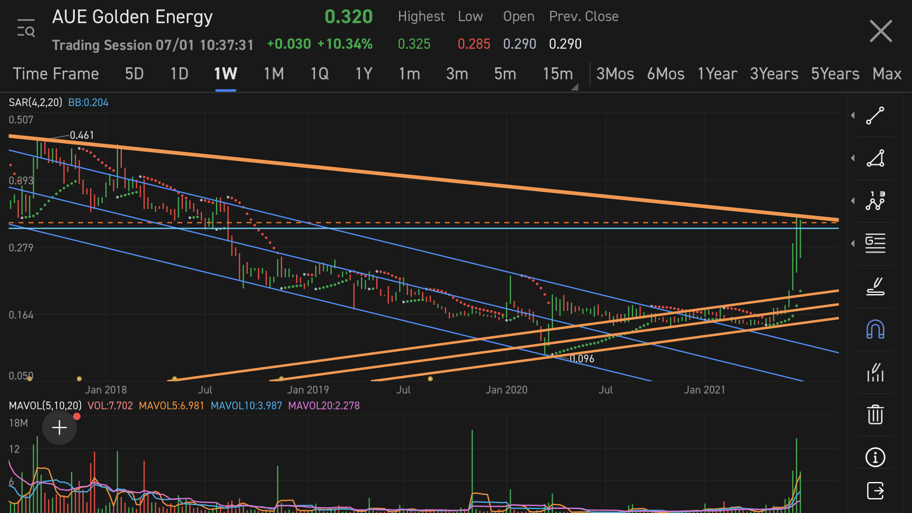Click the MAVOL10:3.987 label
This screenshot has height=513, width=912.
click(246, 406)
